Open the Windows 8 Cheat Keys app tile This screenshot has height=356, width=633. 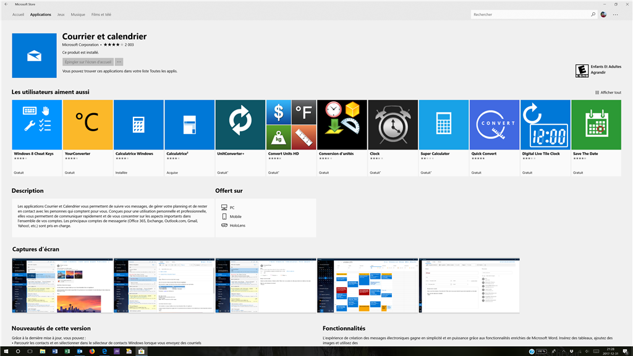(36, 138)
